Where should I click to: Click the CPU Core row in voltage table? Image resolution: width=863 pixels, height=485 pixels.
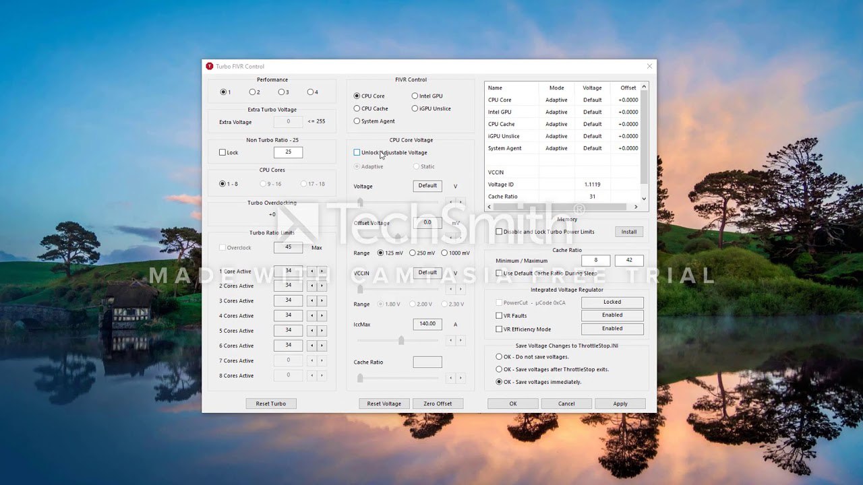(x=562, y=100)
